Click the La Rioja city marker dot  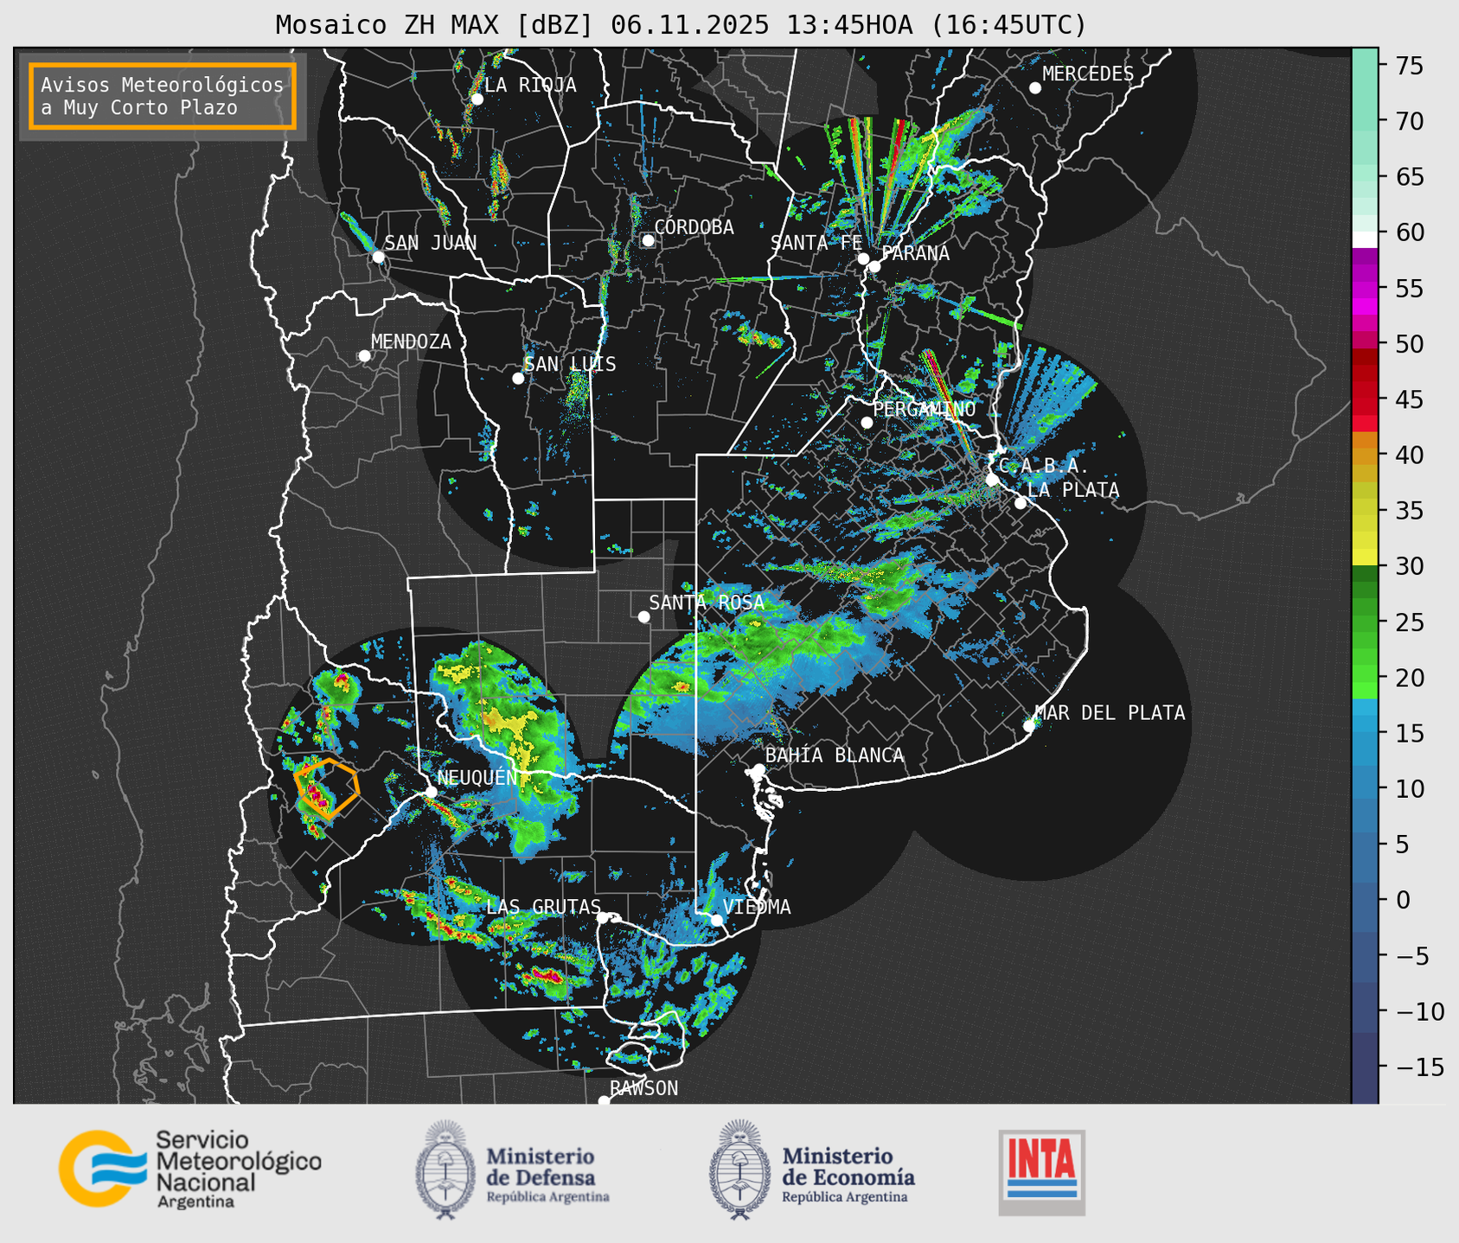[477, 99]
